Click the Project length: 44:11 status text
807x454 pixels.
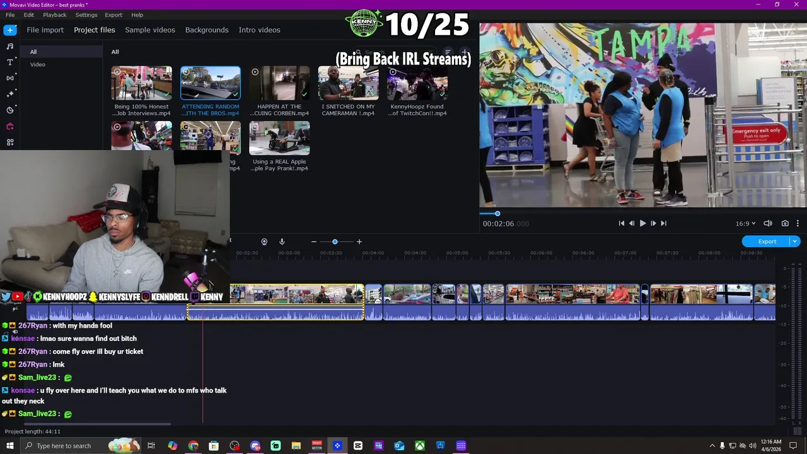33,431
